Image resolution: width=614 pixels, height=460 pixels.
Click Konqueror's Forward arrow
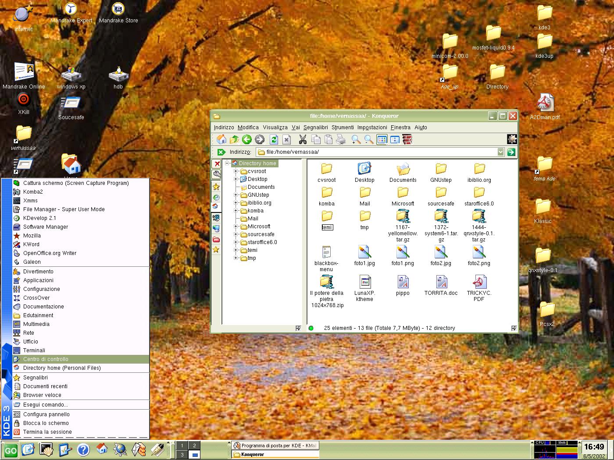(x=260, y=140)
